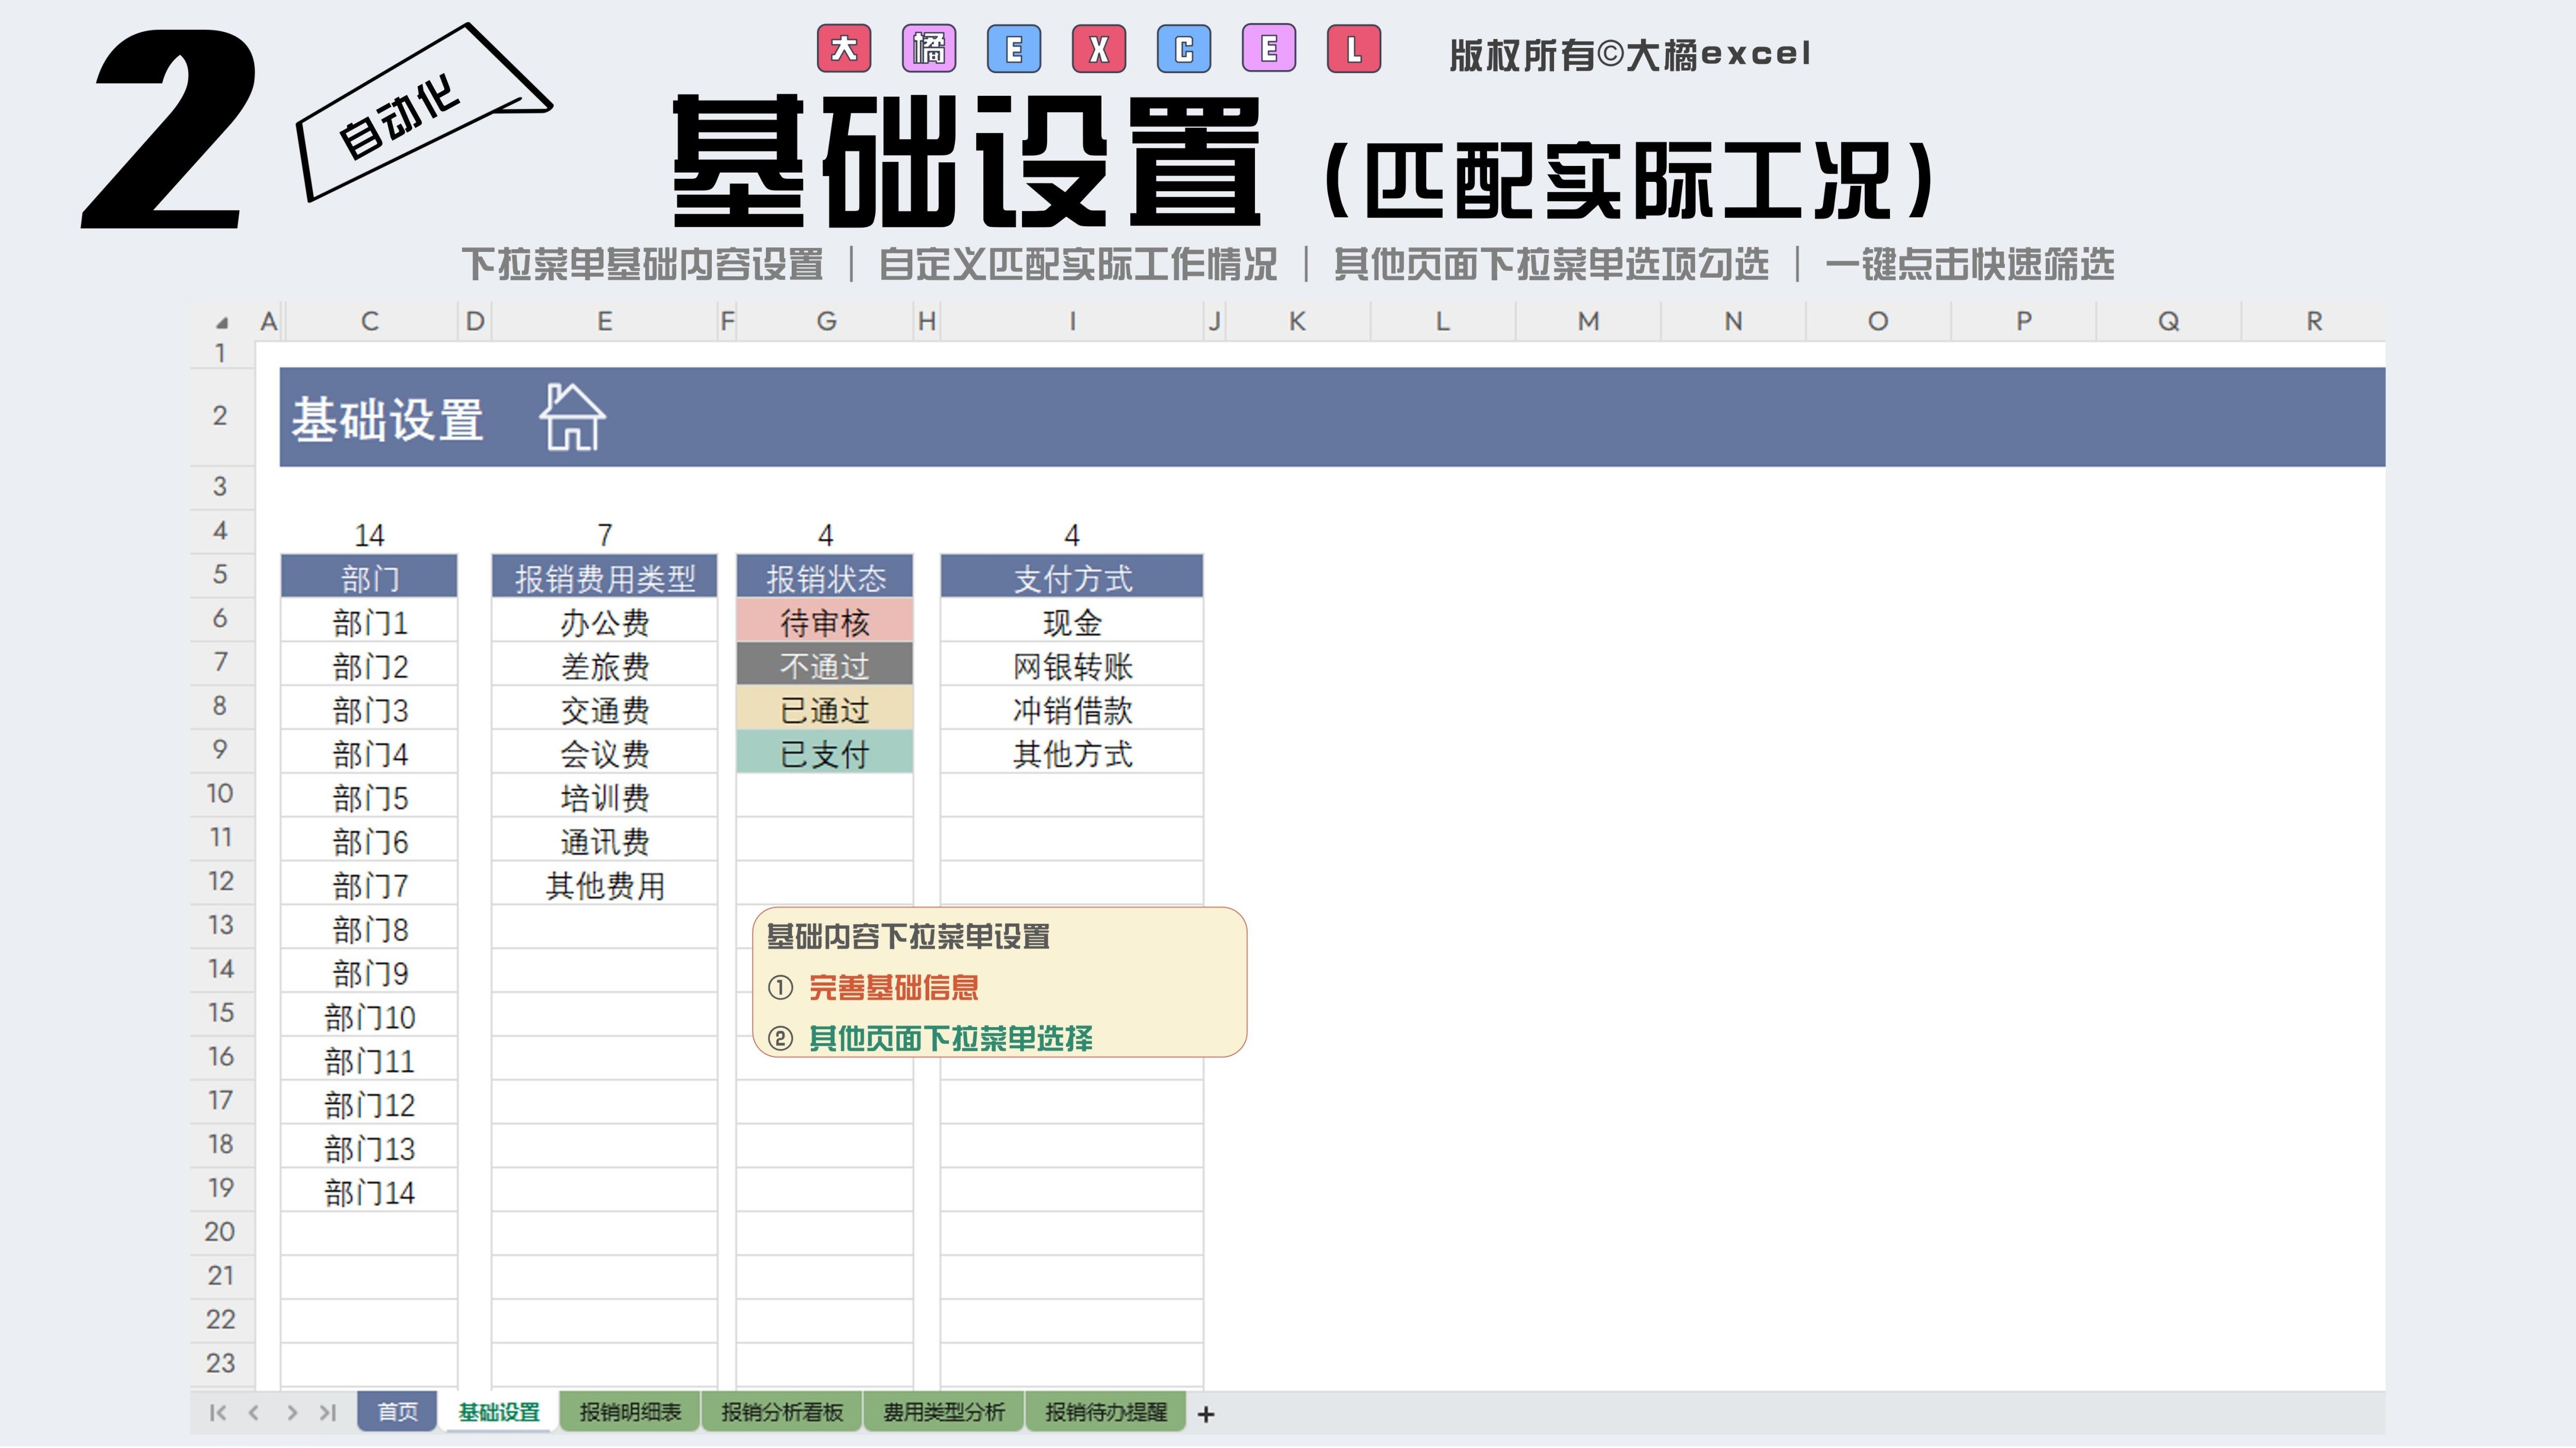Click the 网银转账 payment cell
The height and width of the screenshot is (1448, 2576).
(x=1071, y=667)
